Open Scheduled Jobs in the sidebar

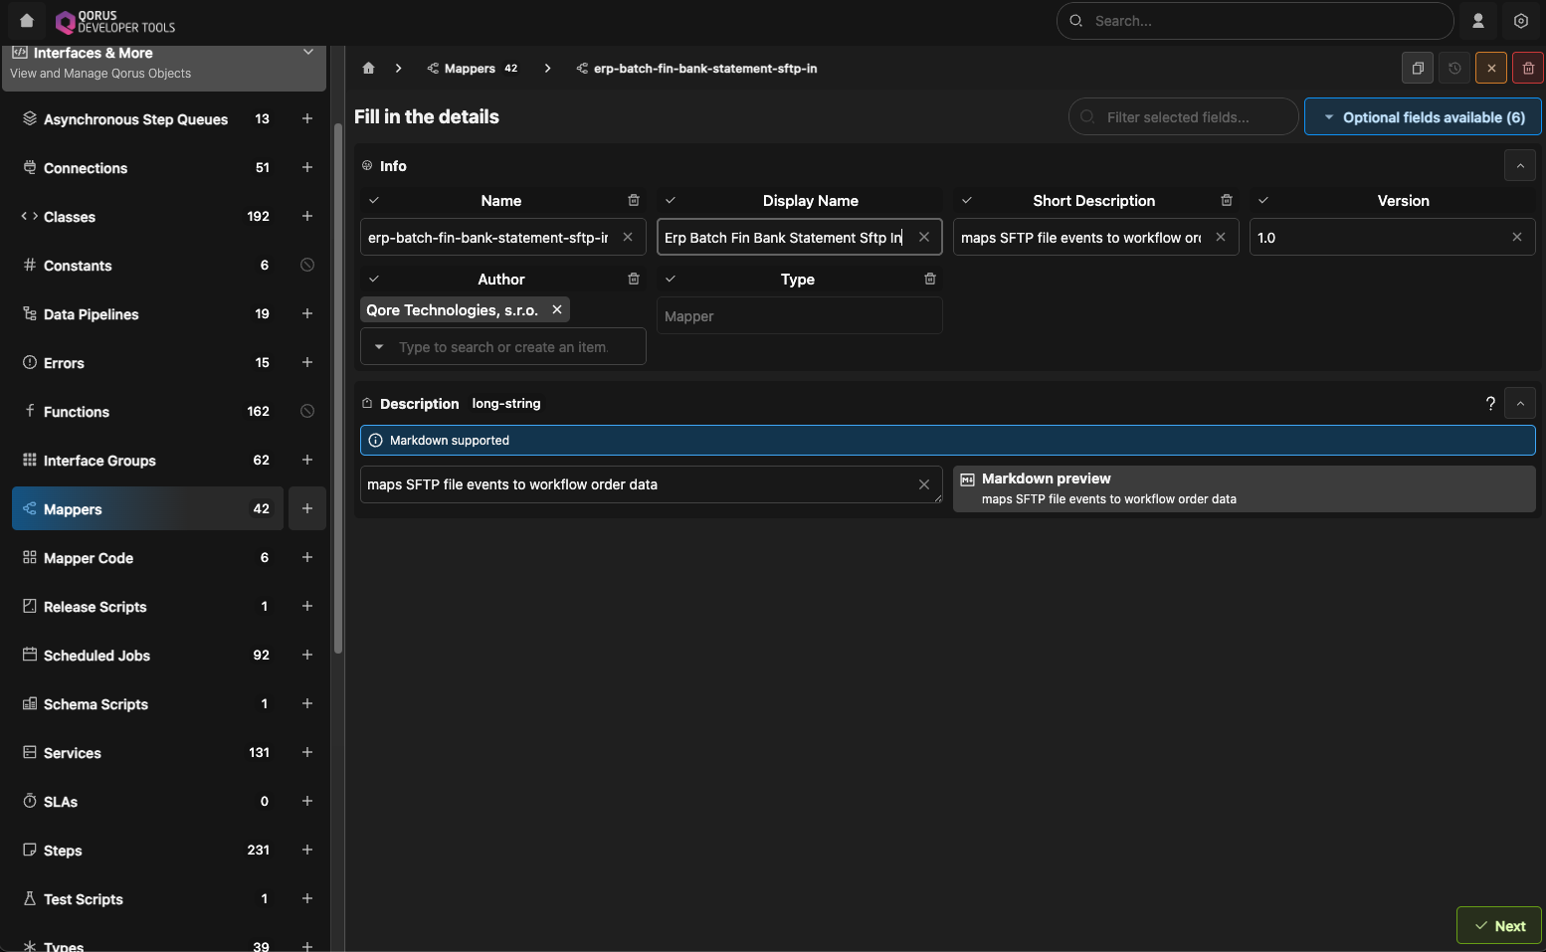coord(147,655)
